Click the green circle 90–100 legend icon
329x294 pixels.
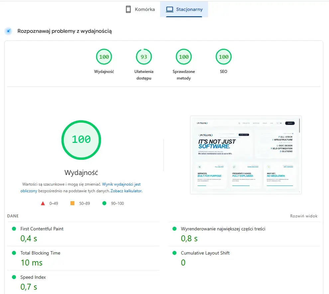click(x=104, y=203)
